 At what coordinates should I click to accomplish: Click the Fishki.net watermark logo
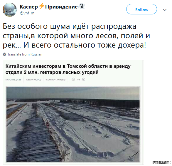coord(161,162)
